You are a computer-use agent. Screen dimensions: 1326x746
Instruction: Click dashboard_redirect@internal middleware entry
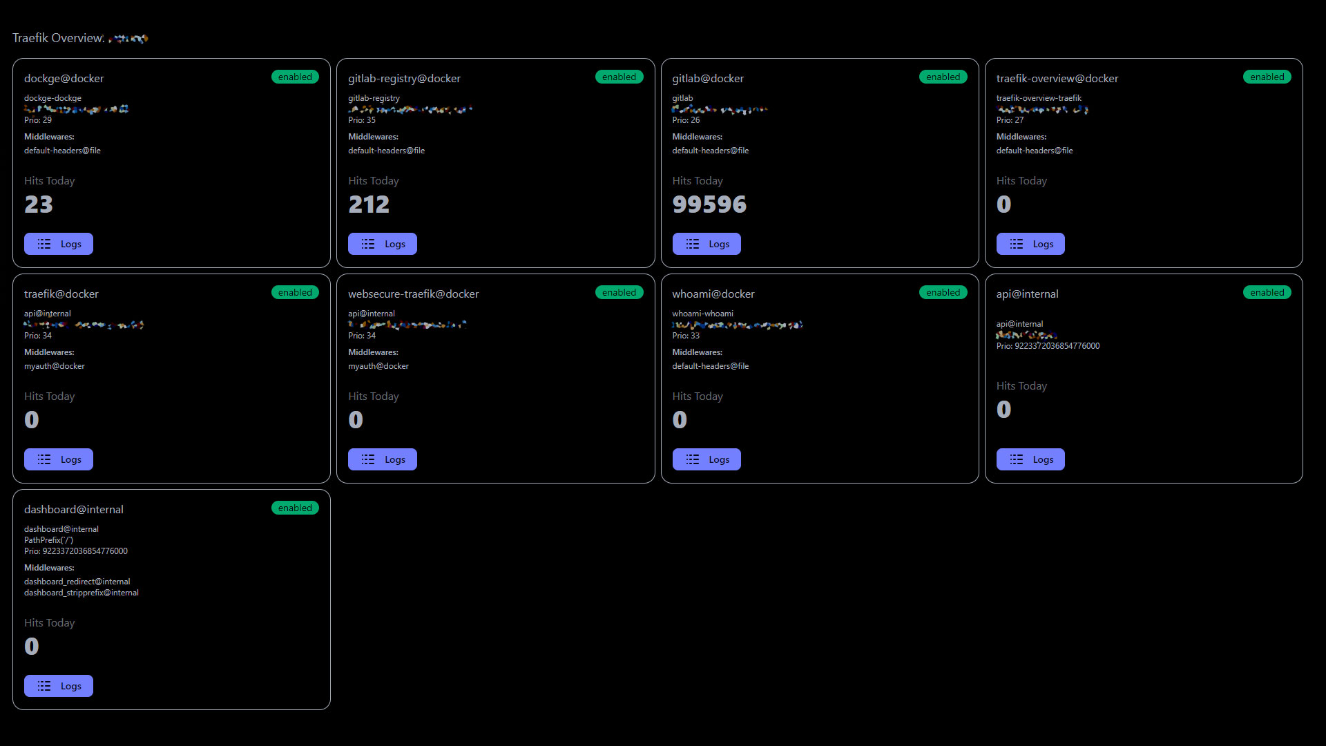(x=77, y=582)
